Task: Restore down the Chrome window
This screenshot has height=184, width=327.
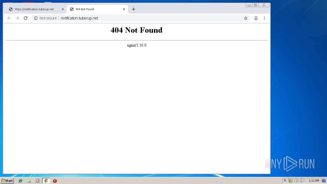Action: pyautogui.click(x=255, y=5)
